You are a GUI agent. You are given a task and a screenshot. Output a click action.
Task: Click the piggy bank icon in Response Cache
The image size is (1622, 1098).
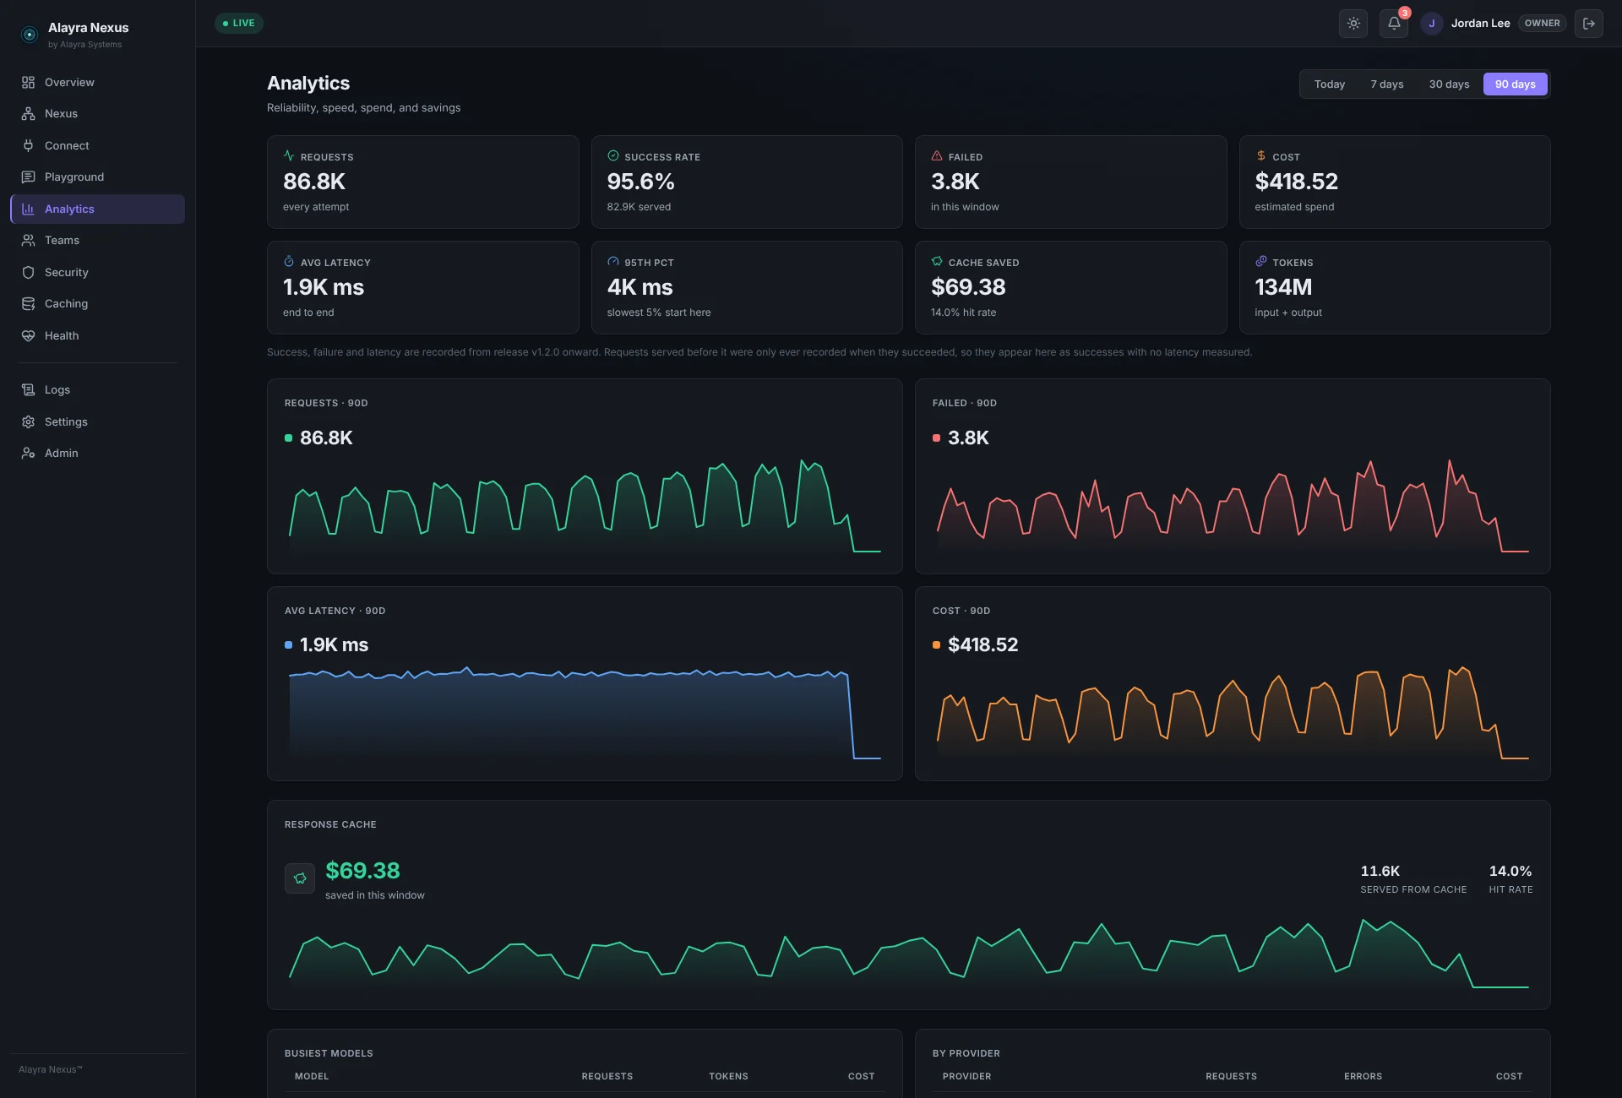[x=300, y=878]
